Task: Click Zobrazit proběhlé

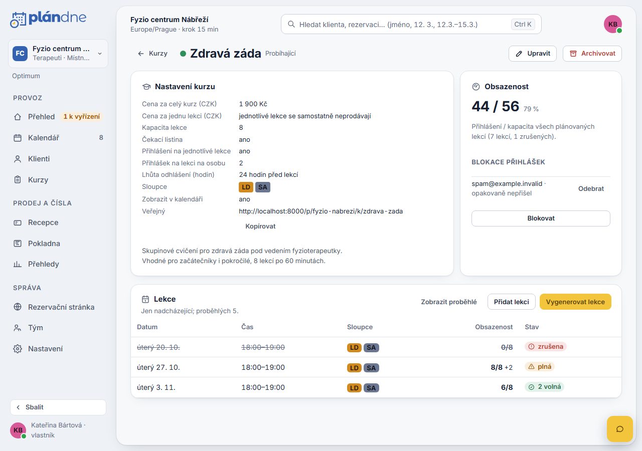Action: point(449,302)
